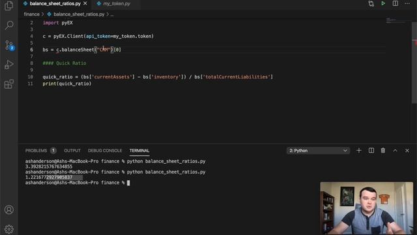Click balance_sheet_ratios.py in the breadcrumb
This screenshot has width=417, height=235.
pyautogui.click(x=79, y=14)
